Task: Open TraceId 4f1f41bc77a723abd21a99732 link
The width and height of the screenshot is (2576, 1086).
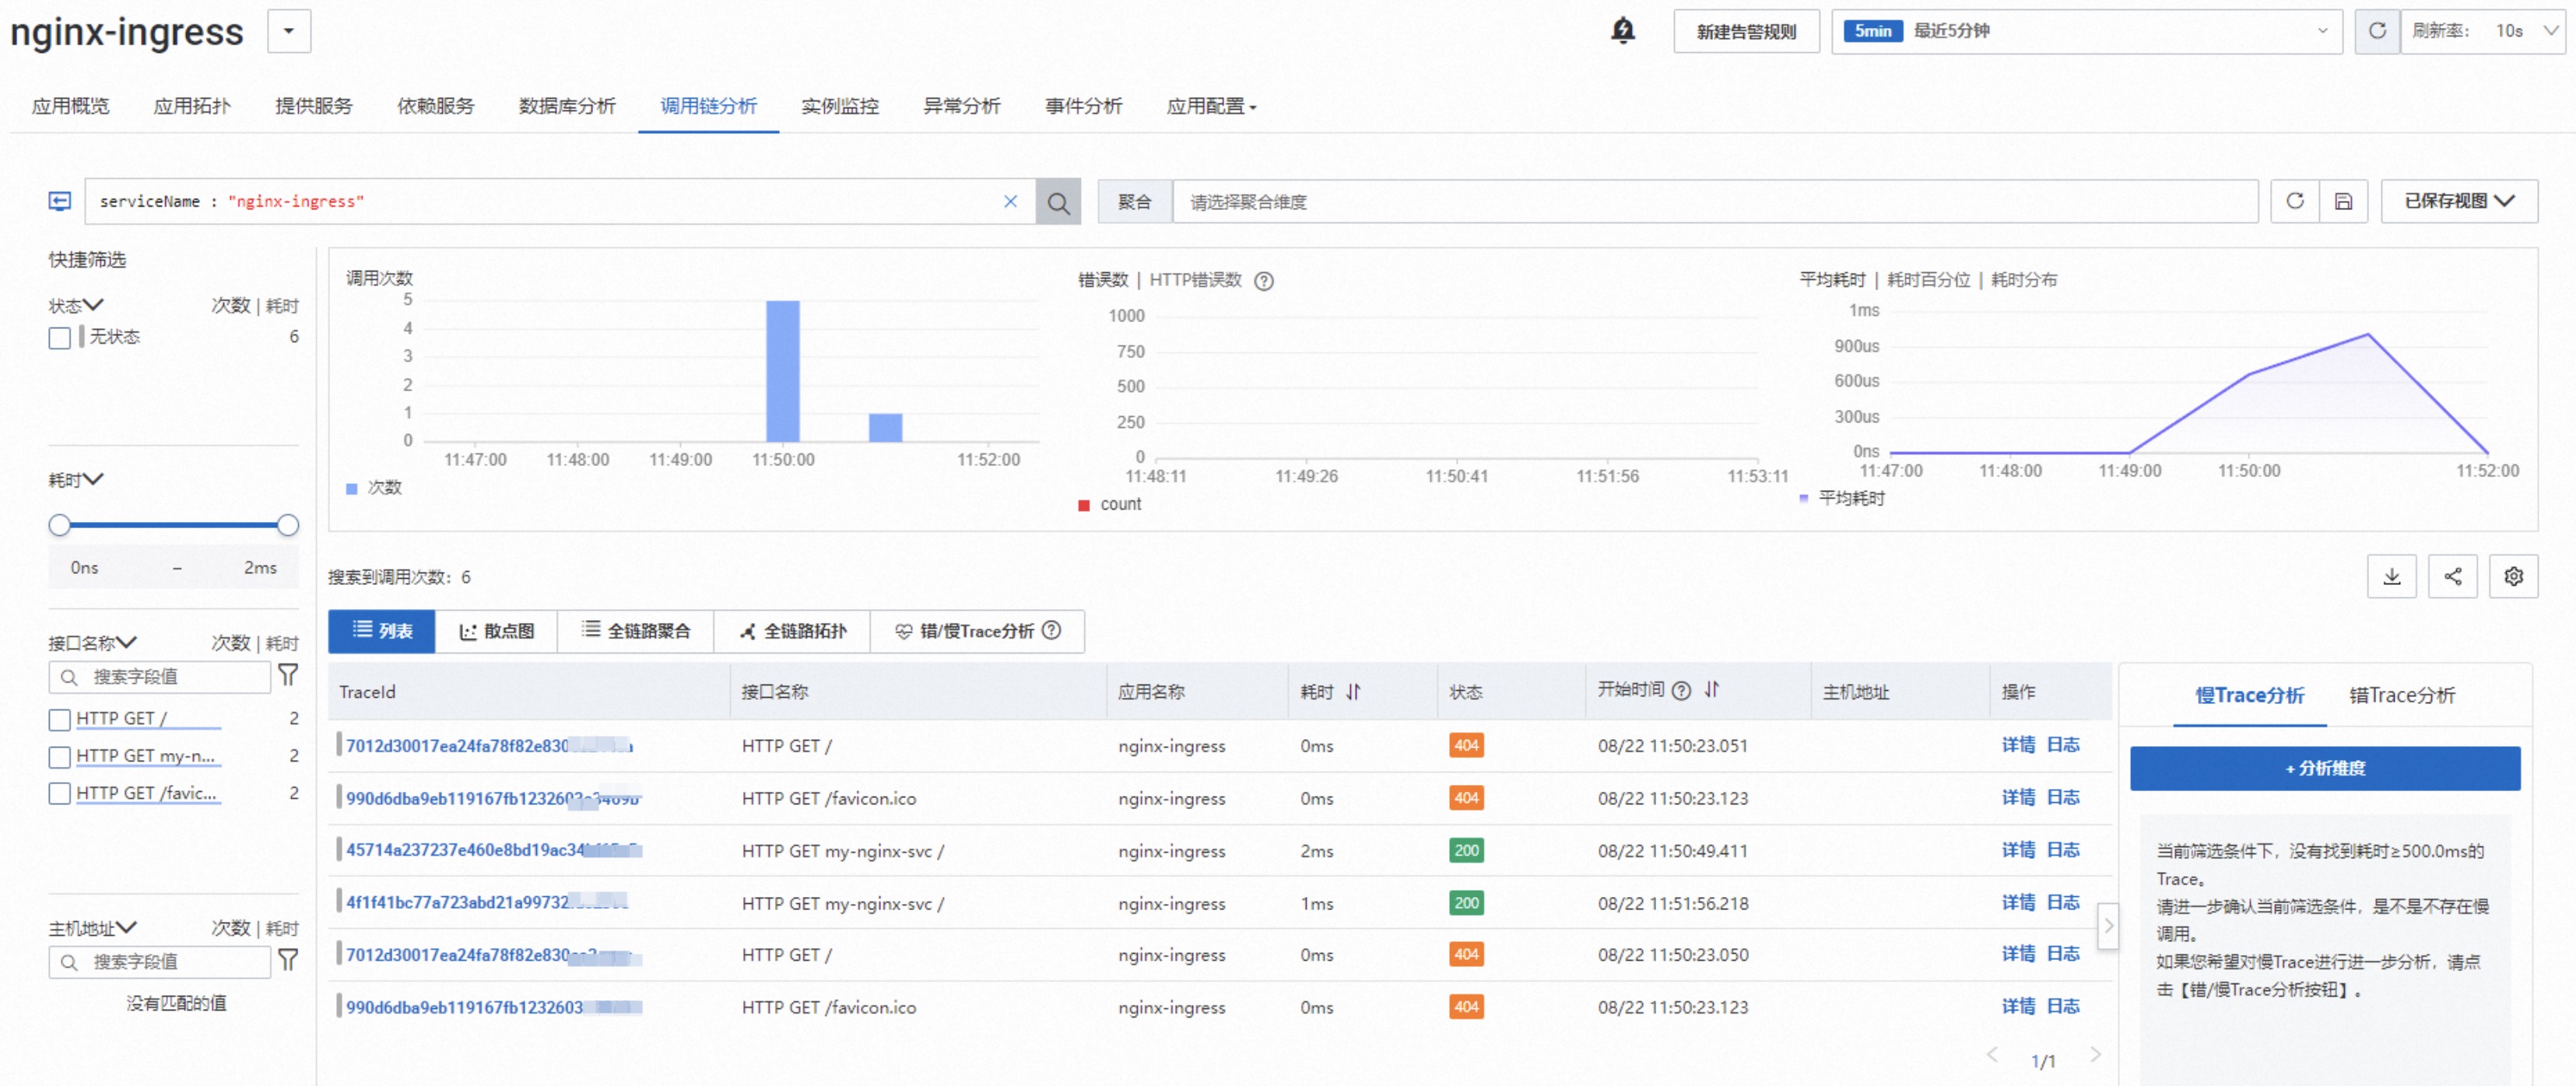Action: 486,902
